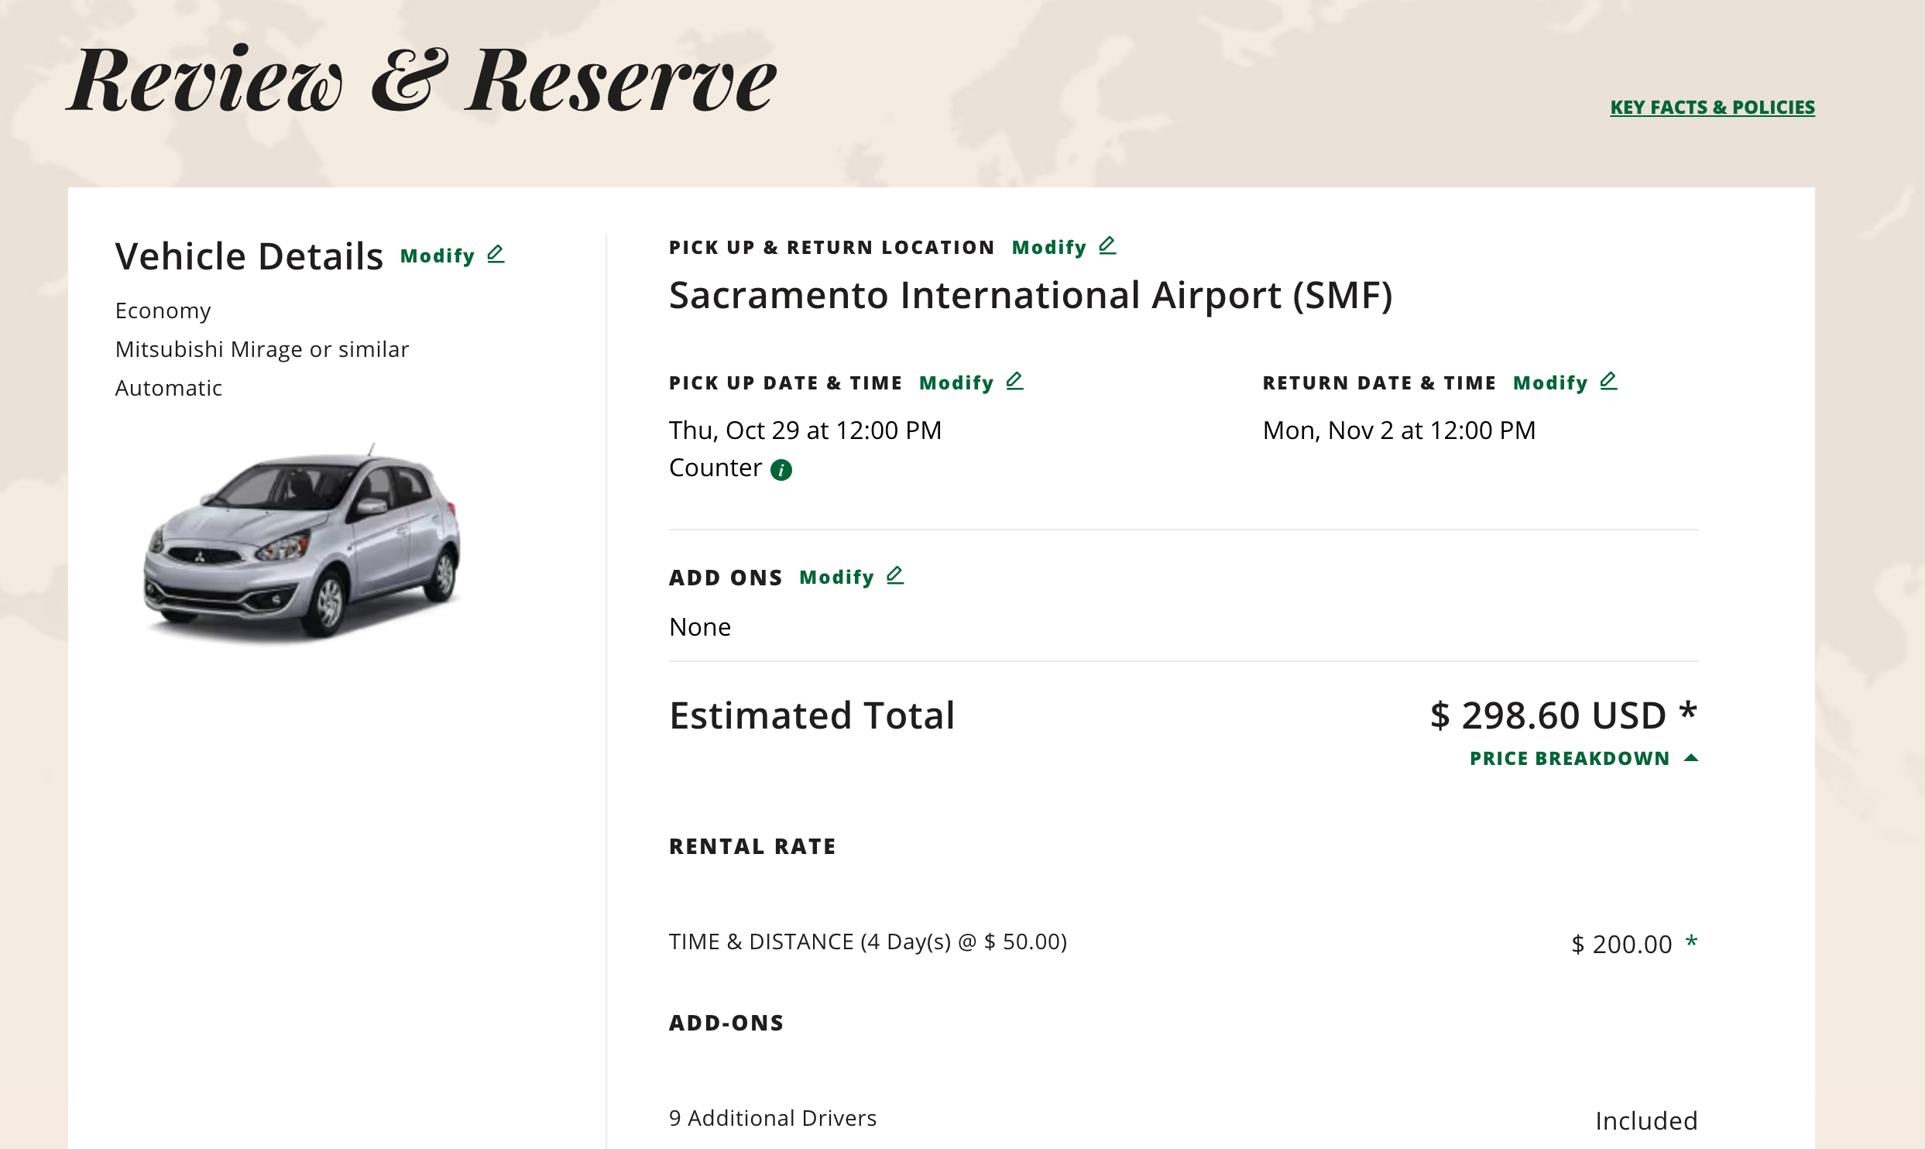
Task: Click the $ 298.60 USD estimated total
Action: pyautogui.click(x=1563, y=715)
